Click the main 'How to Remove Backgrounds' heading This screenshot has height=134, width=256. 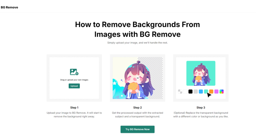coord(137,29)
